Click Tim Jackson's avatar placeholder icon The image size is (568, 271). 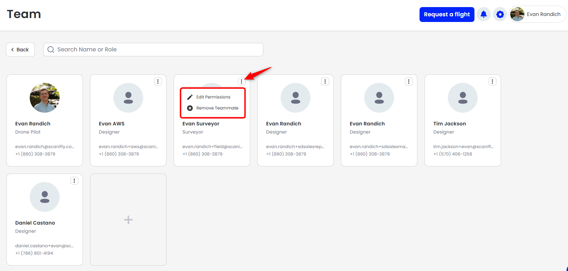tap(462, 98)
